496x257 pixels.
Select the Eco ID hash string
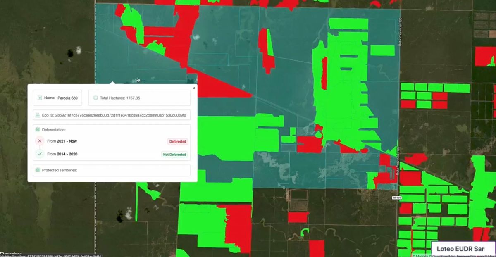(x=120, y=115)
